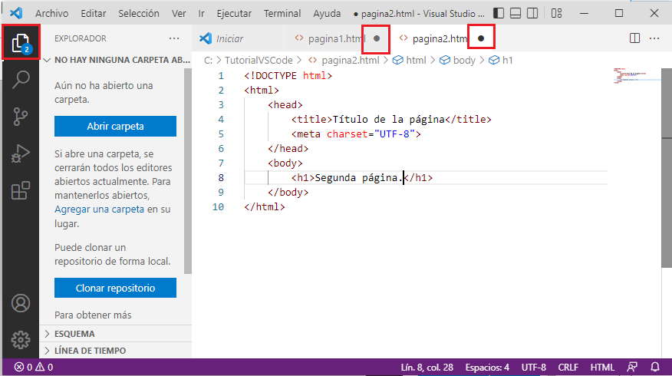Image resolution: width=672 pixels, height=376 pixels.
Task: Open the Run and Debug view
Action: (x=21, y=153)
